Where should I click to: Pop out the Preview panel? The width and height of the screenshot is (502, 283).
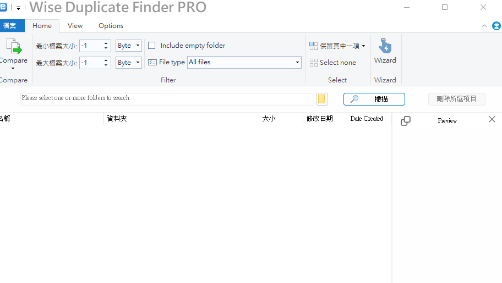point(406,120)
